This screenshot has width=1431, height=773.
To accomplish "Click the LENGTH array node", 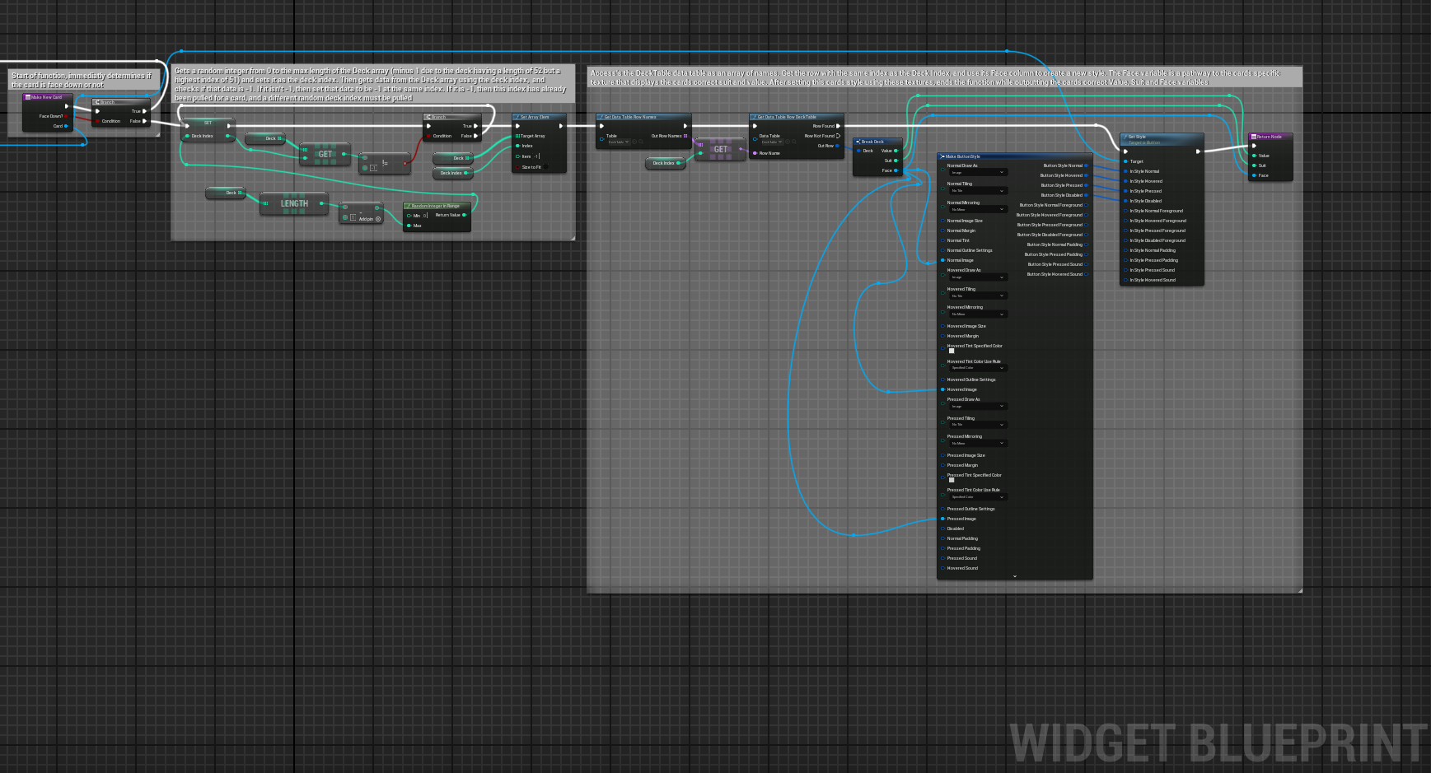I will click(x=293, y=204).
